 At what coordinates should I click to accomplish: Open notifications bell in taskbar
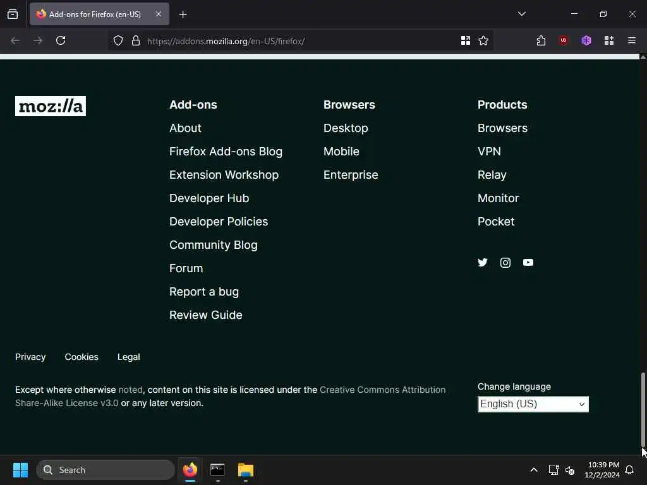click(629, 470)
